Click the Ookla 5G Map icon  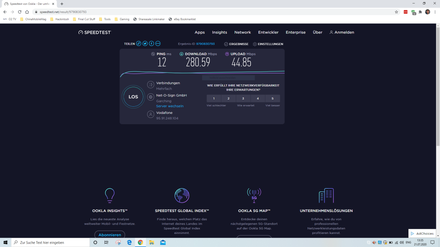pos(254,196)
